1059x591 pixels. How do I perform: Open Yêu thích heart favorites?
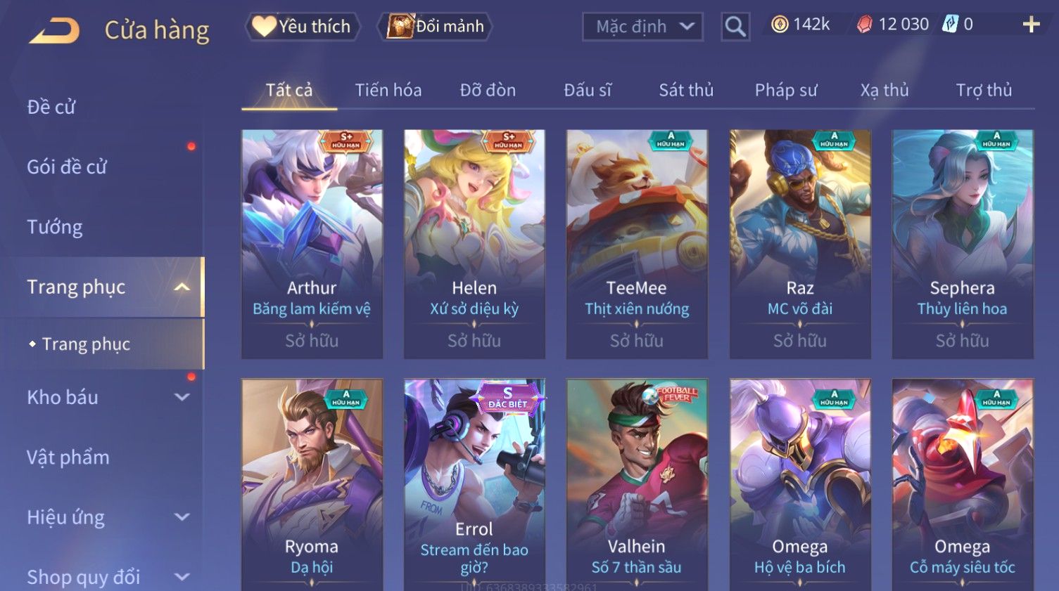pyautogui.click(x=302, y=27)
